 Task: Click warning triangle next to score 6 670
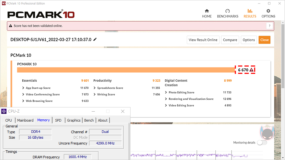point(251,70)
